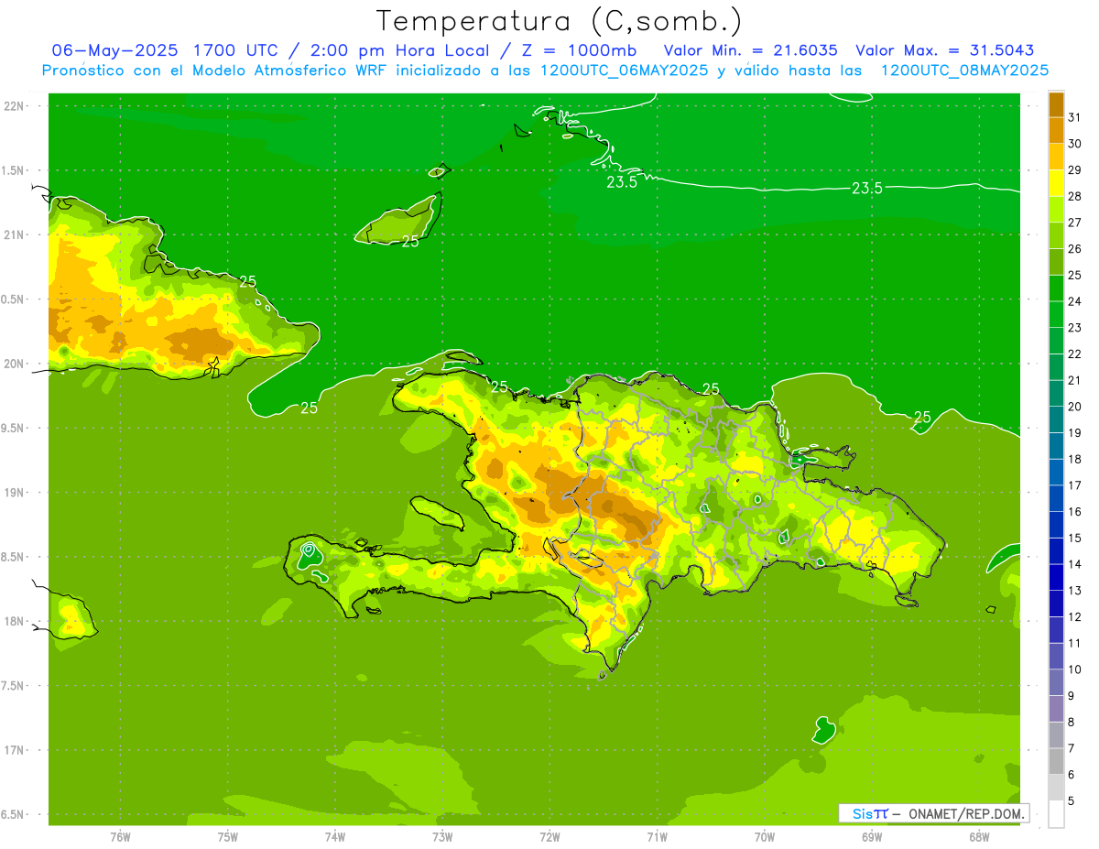Click the "22" colorbar scale label

pyautogui.click(x=1075, y=354)
